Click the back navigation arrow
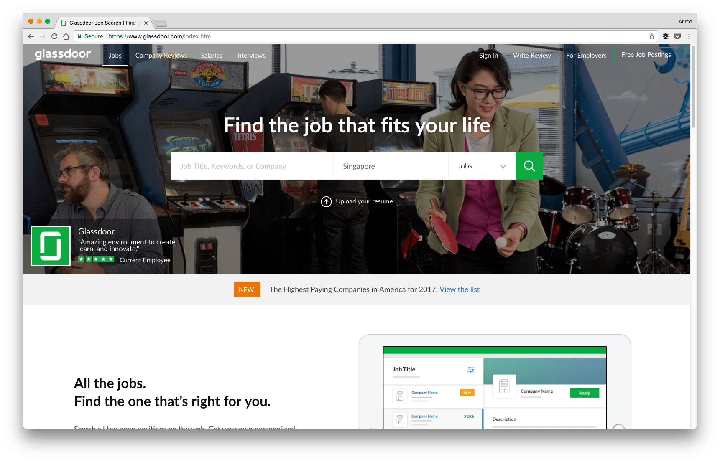 pyautogui.click(x=31, y=36)
